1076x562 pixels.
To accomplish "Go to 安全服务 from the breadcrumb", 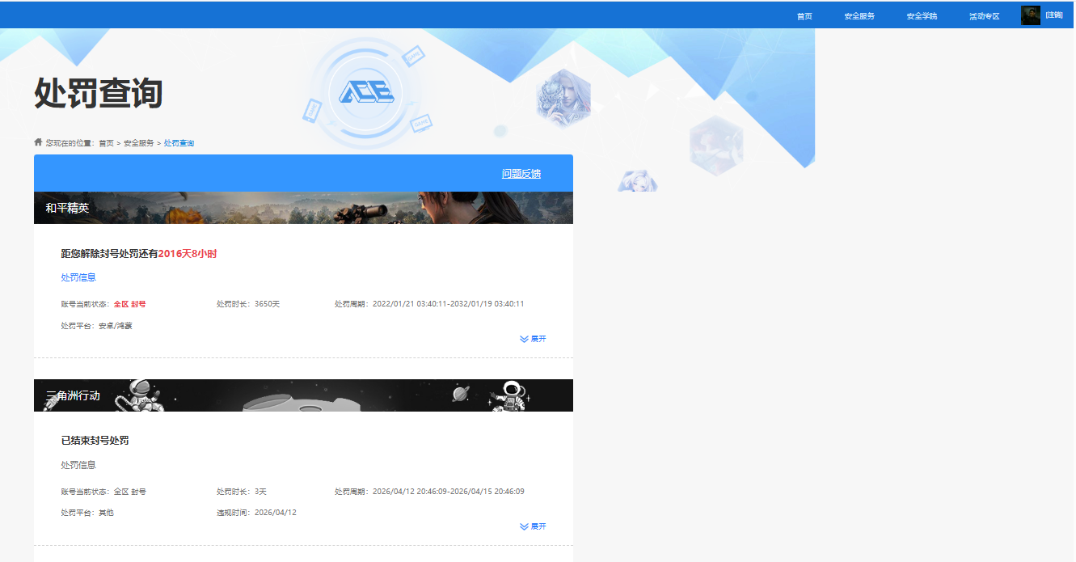I will [138, 143].
